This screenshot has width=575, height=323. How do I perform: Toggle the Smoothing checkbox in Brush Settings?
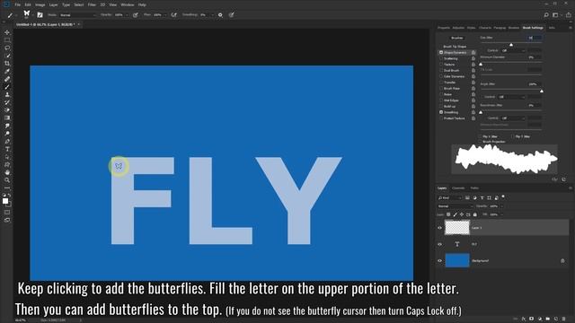pos(441,112)
